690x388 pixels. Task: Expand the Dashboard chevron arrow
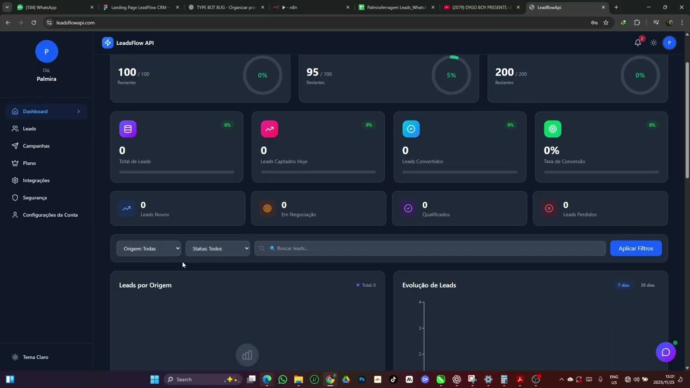[x=78, y=112]
